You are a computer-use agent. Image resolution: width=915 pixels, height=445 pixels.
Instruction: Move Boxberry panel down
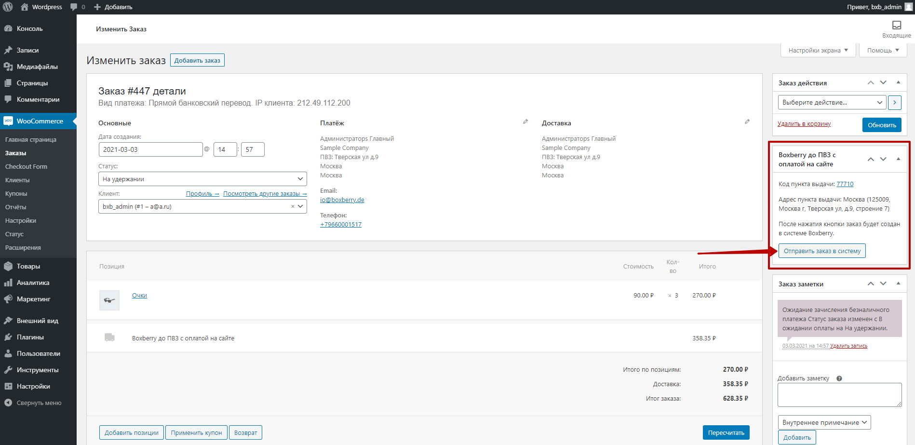883,159
